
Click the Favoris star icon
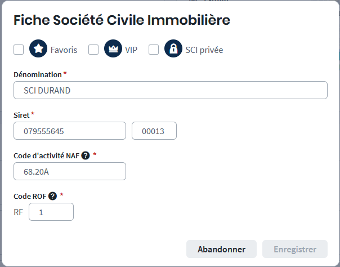pyautogui.click(x=38, y=50)
